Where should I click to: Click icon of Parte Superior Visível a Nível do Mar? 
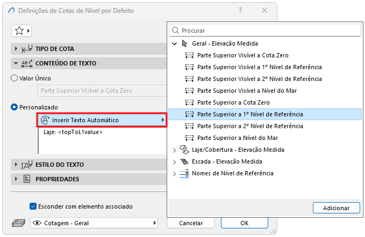click(189, 91)
